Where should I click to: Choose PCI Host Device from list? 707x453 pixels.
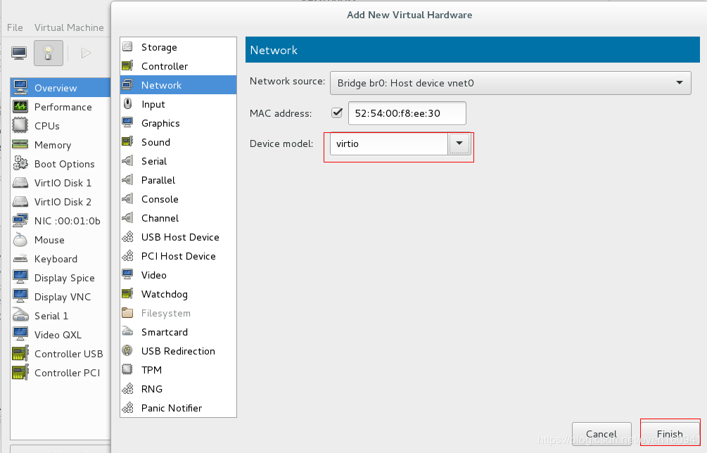178,256
